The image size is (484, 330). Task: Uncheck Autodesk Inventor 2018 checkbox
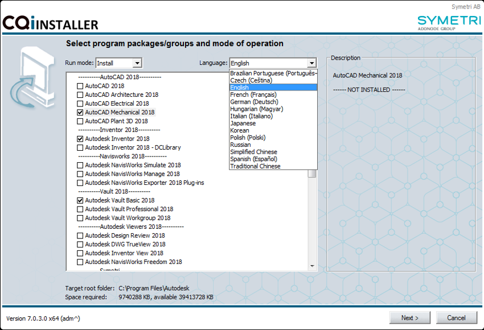click(x=80, y=139)
